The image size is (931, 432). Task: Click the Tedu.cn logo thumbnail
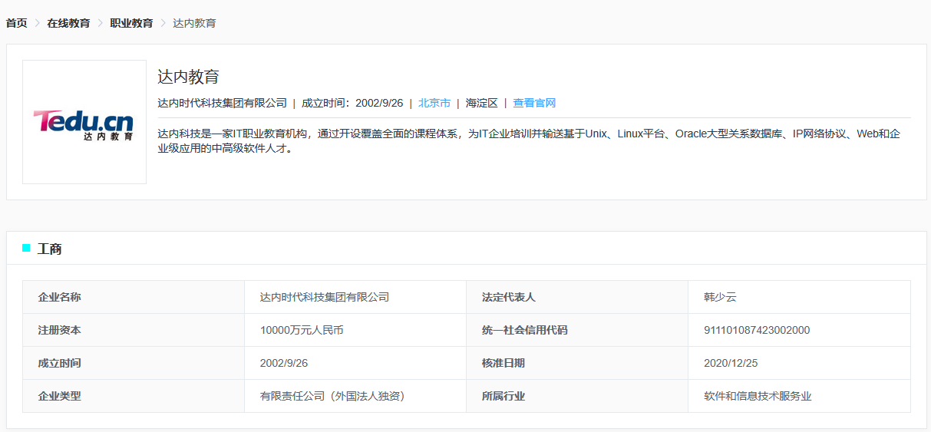click(84, 122)
